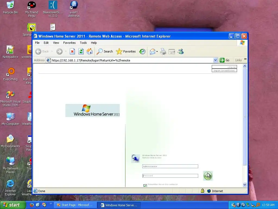Launch Windows Media Player from Quick Launch
Image resolution: width=278 pixels, height=209 pixels.
click(44, 205)
